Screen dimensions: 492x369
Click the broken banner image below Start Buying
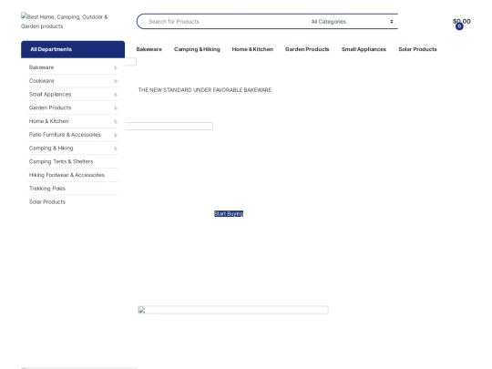(233, 310)
